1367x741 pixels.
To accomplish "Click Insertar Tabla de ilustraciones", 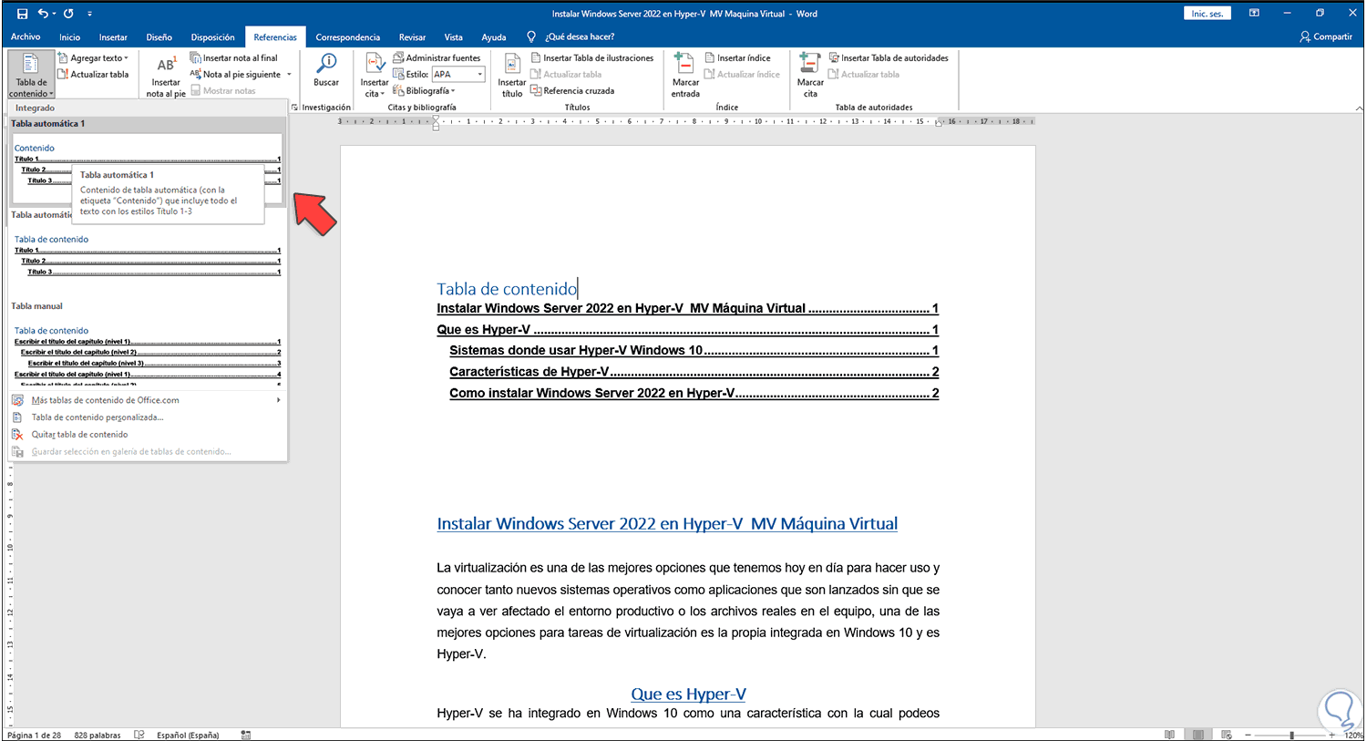I will click(592, 58).
